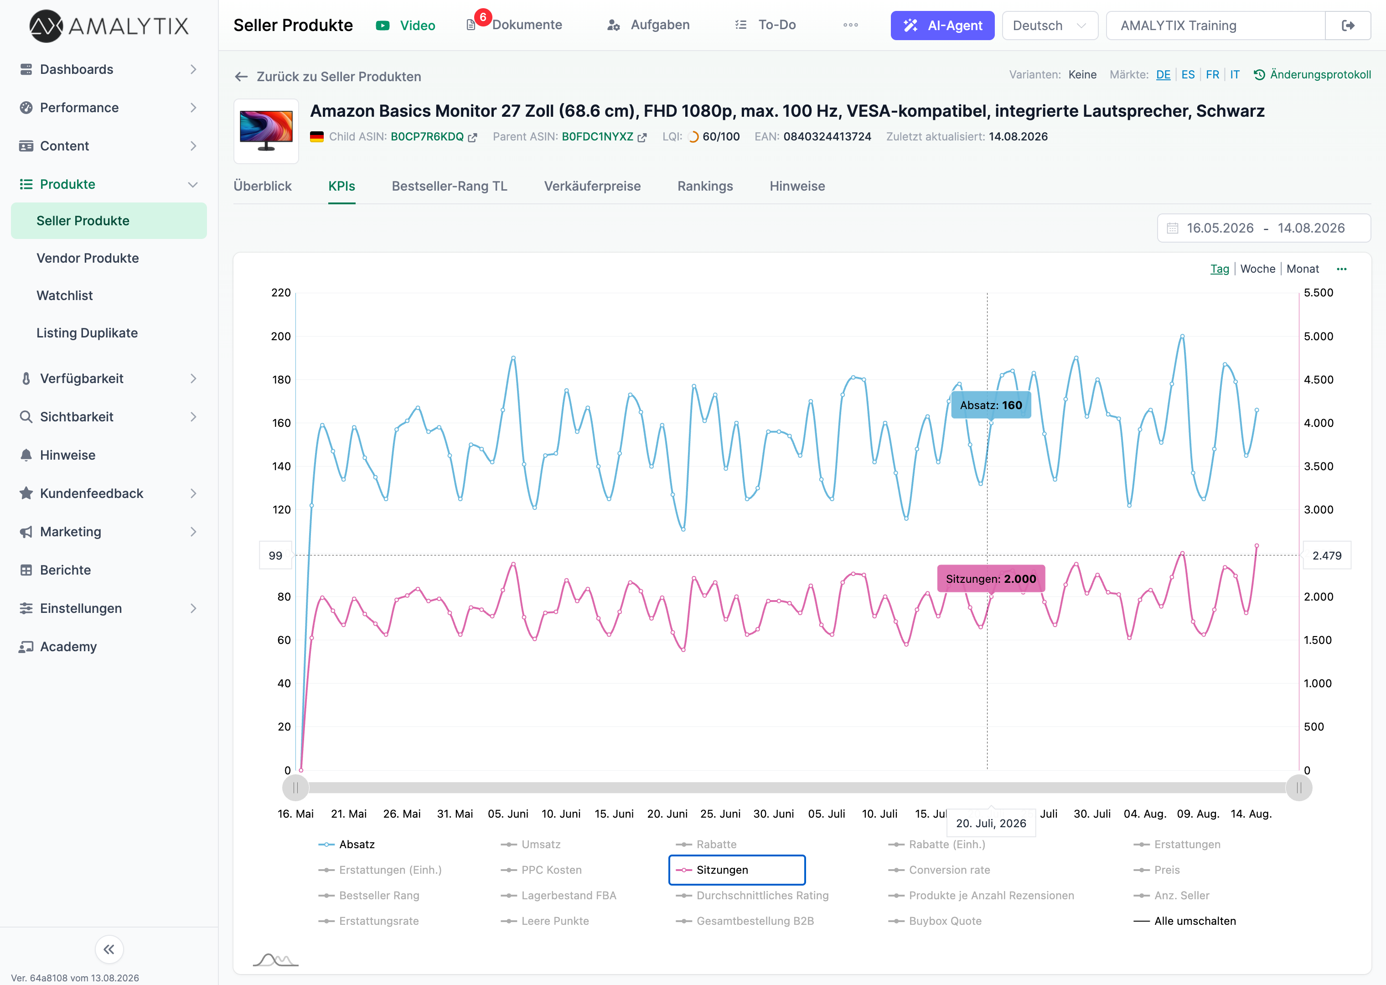Screen dimensions: 1386x985
Task: Open the three-dot header overflow menu
Action: tap(851, 25)
